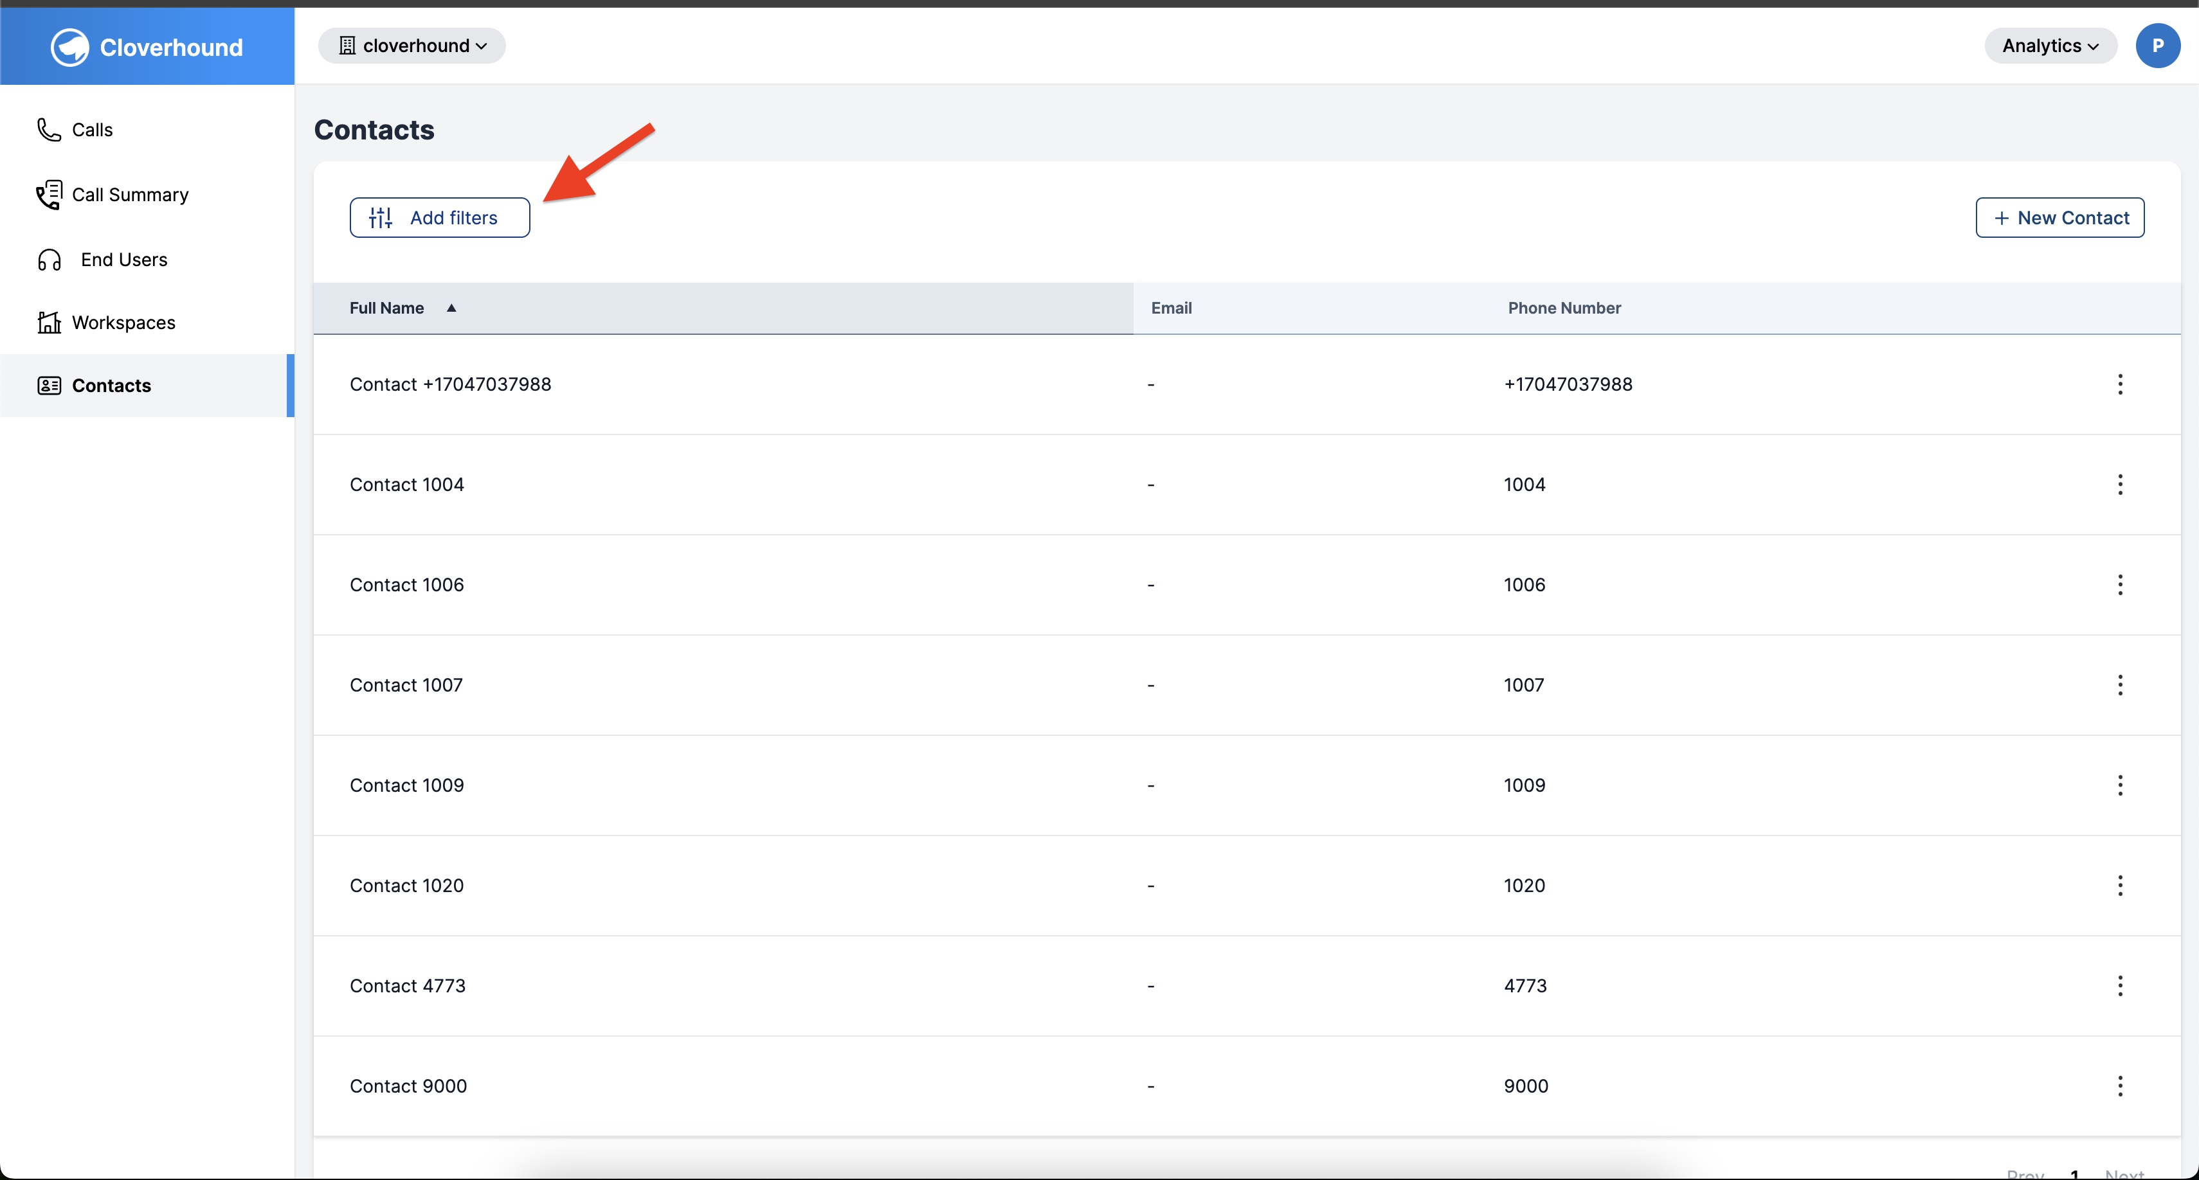The height and width of the screenshot is (1180, 2199).
Task: Open options menu for Contact 9000
Action: point(2120,1086)
